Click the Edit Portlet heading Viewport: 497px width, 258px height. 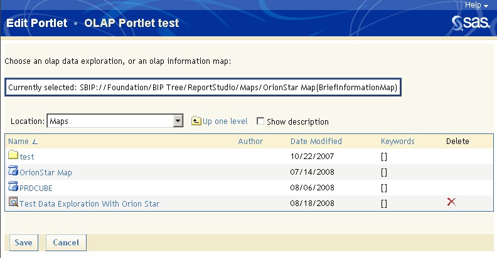pos(37,23)
